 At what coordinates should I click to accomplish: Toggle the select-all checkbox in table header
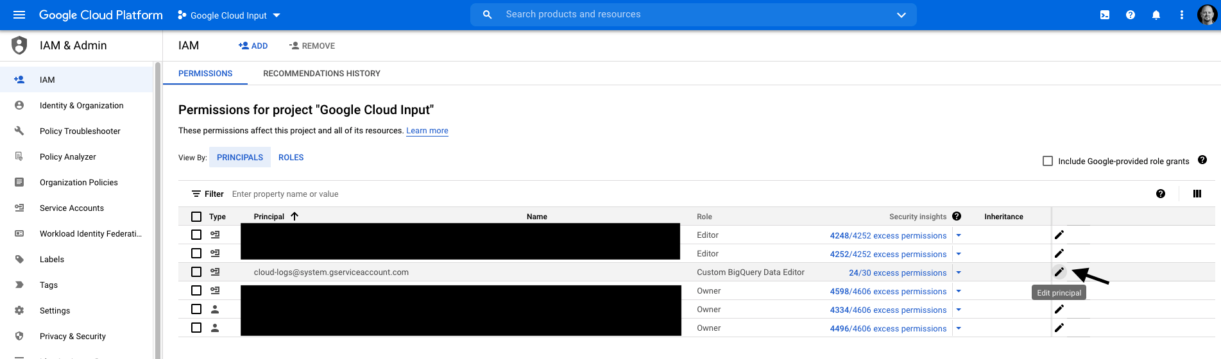(196, 217)
